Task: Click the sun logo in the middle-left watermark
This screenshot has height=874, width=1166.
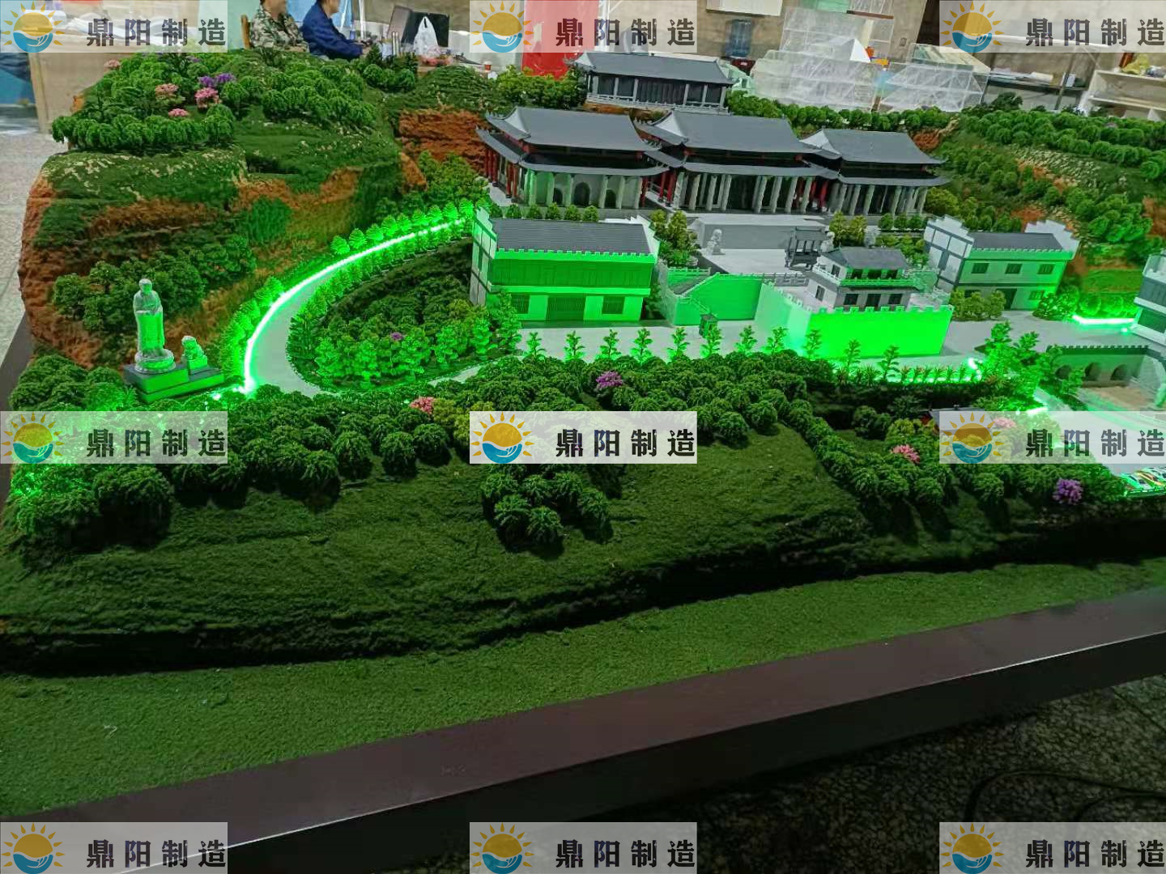Action: tap(32, 439)
